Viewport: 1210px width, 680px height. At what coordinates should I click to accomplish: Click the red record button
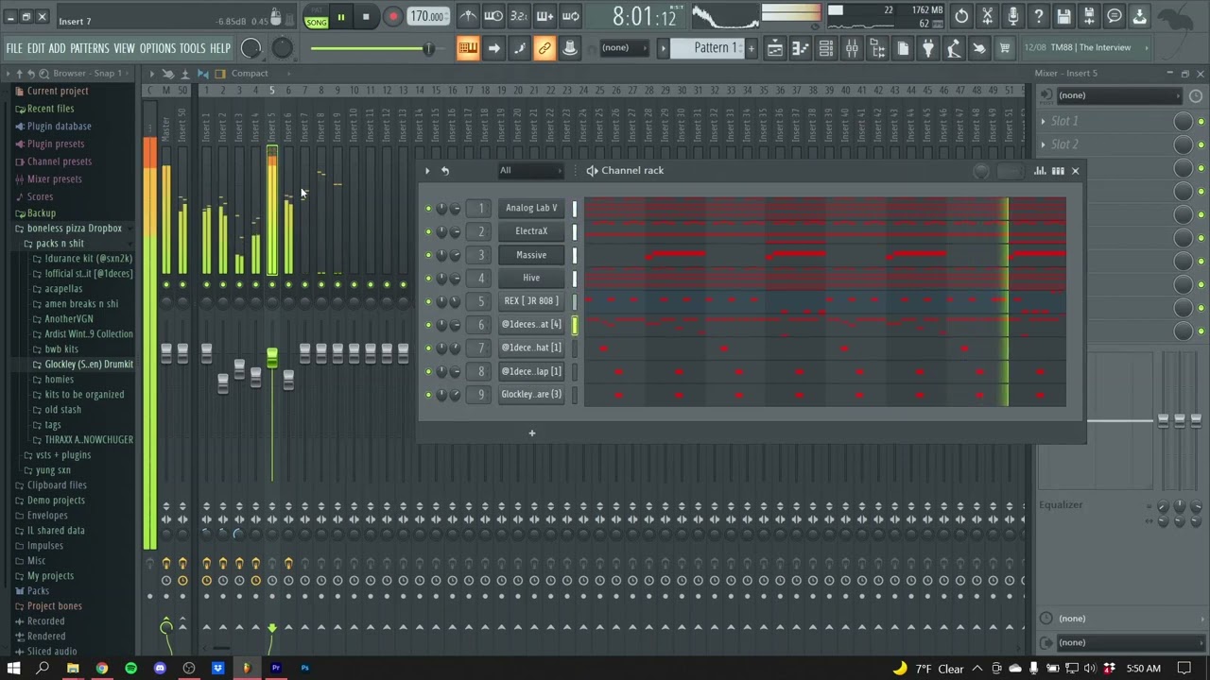(392, 17)
